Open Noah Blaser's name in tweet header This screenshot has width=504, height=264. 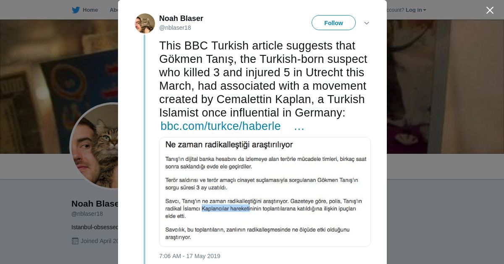tap(181, 18)
